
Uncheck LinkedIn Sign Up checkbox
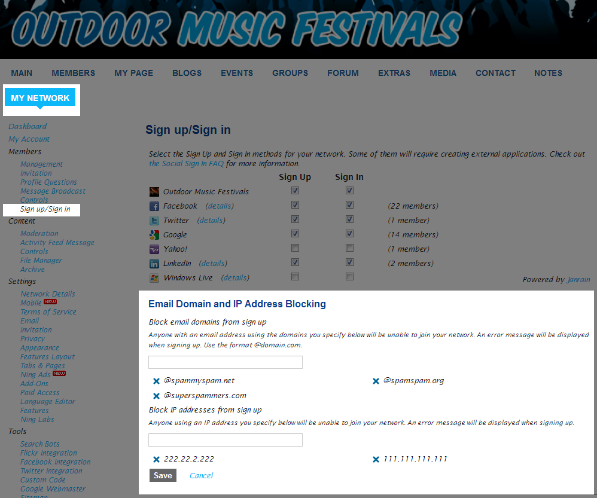295,262
